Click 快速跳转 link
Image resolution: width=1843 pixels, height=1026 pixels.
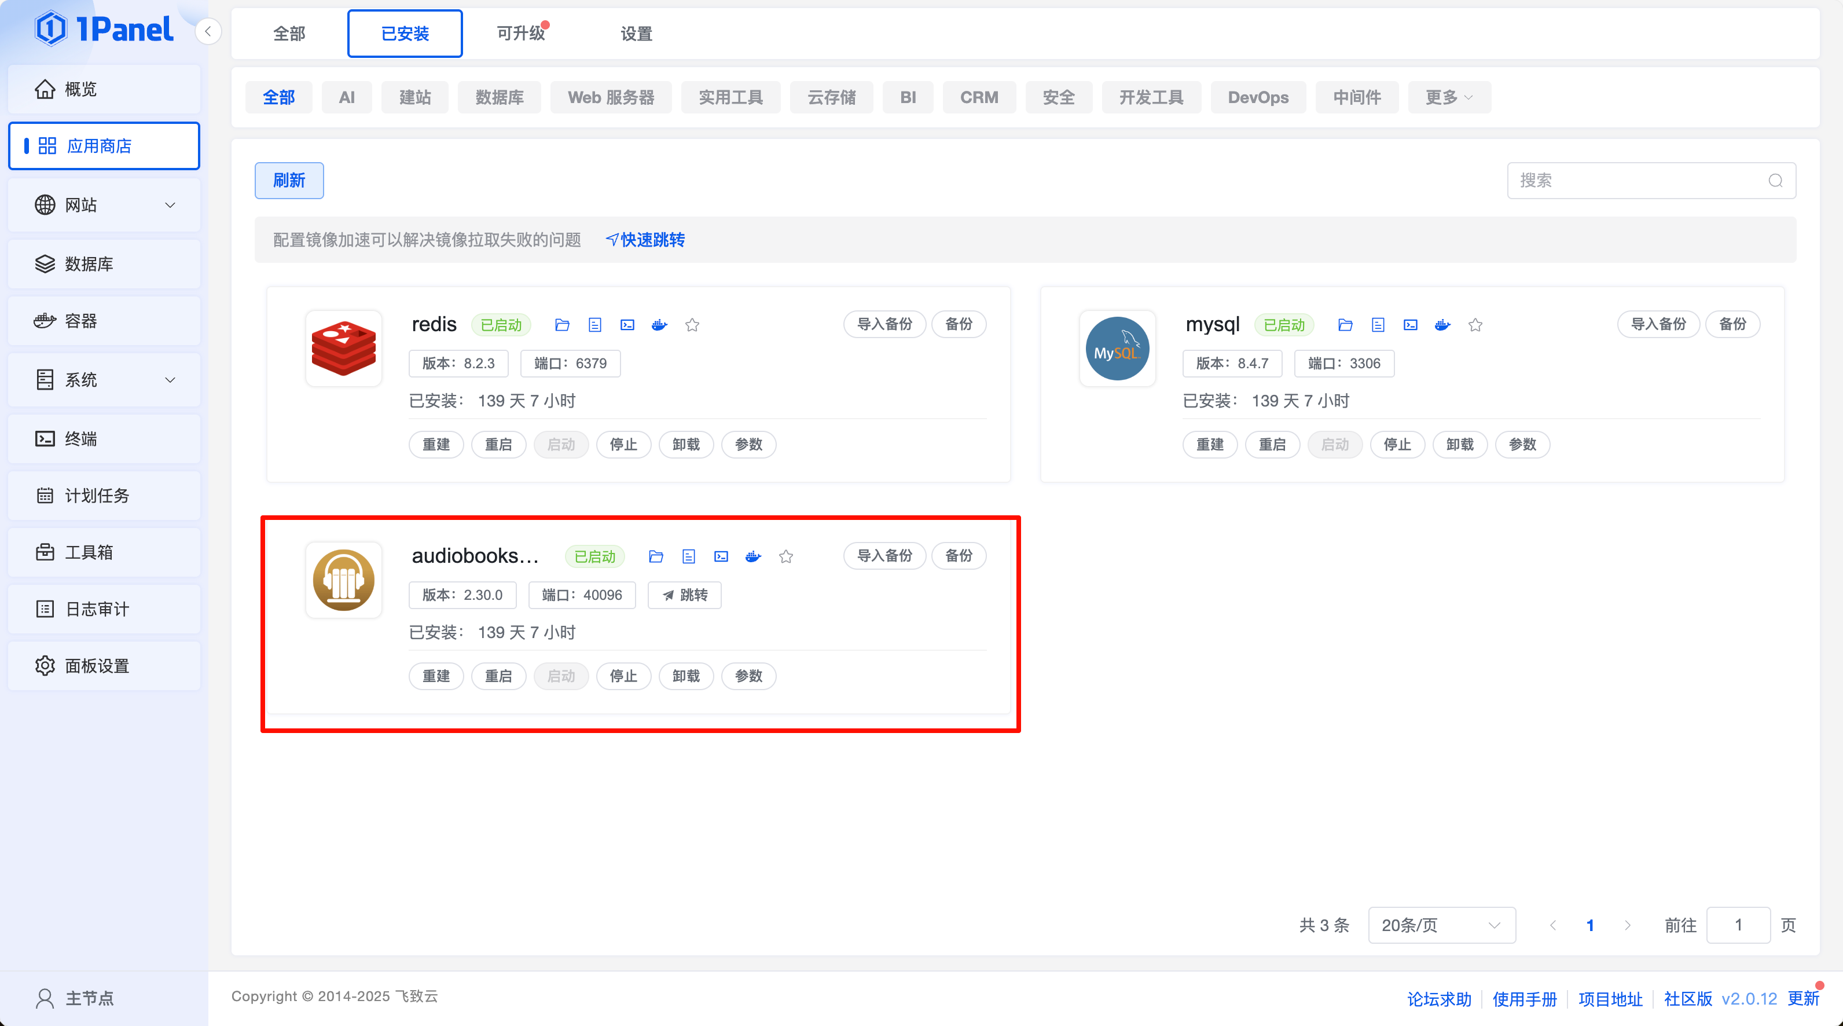[x=646, y=240]
